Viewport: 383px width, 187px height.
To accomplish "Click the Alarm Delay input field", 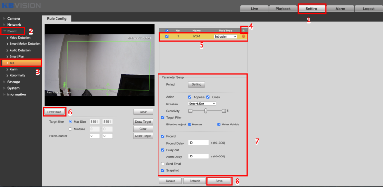I will point(198,156).
